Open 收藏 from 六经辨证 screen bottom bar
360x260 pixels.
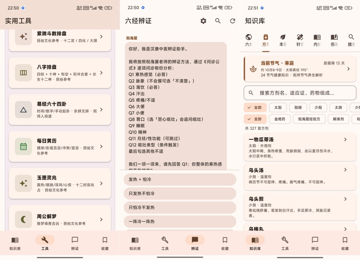pyautogui.click(x=225, y=244)
